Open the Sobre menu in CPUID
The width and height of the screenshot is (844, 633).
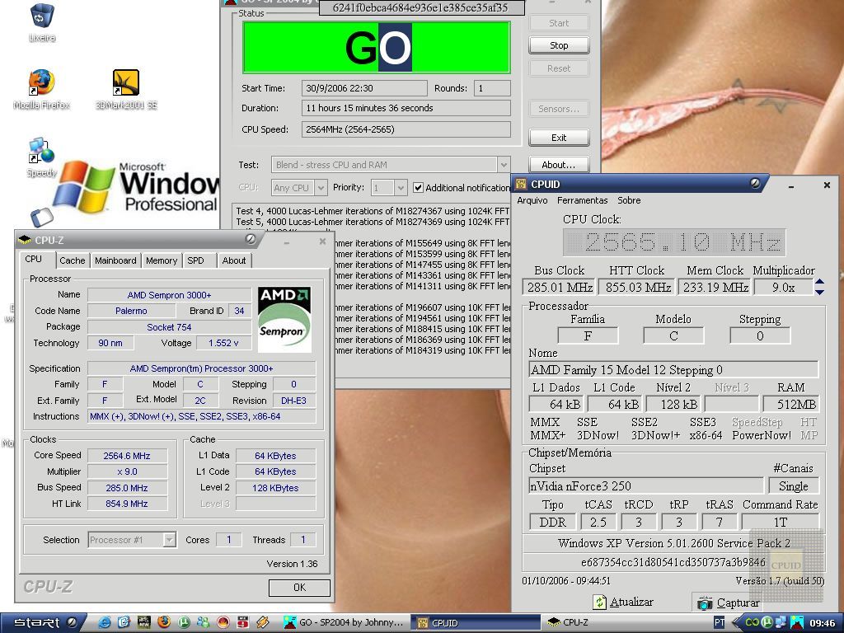[629, 200]
